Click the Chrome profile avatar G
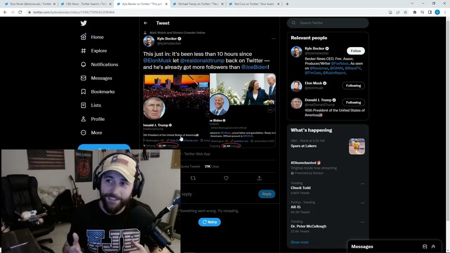Viewport: 450px width, 253px height. coord(437,12)
